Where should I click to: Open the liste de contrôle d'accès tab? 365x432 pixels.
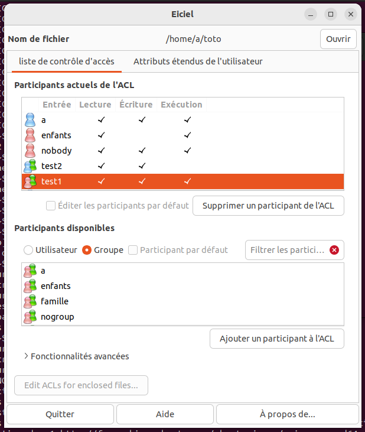coord(66,61)
